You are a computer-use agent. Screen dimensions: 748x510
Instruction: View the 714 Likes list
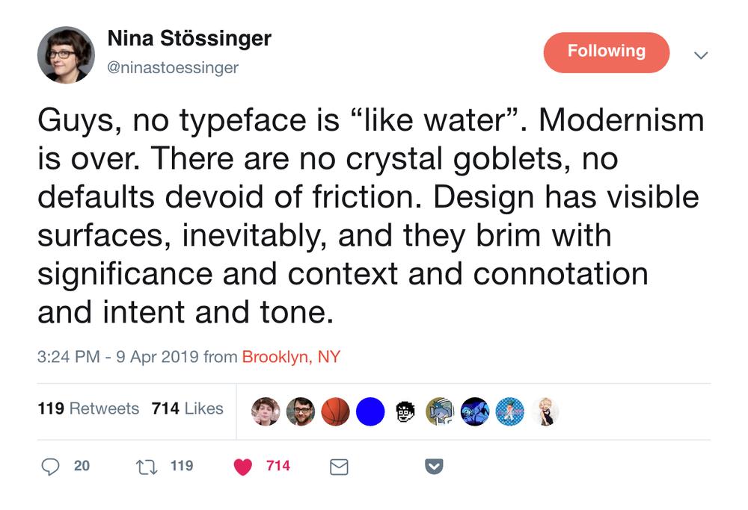click(188, 408)
